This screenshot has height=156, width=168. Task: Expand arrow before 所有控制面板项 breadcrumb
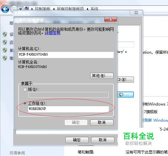pos(54,9)
